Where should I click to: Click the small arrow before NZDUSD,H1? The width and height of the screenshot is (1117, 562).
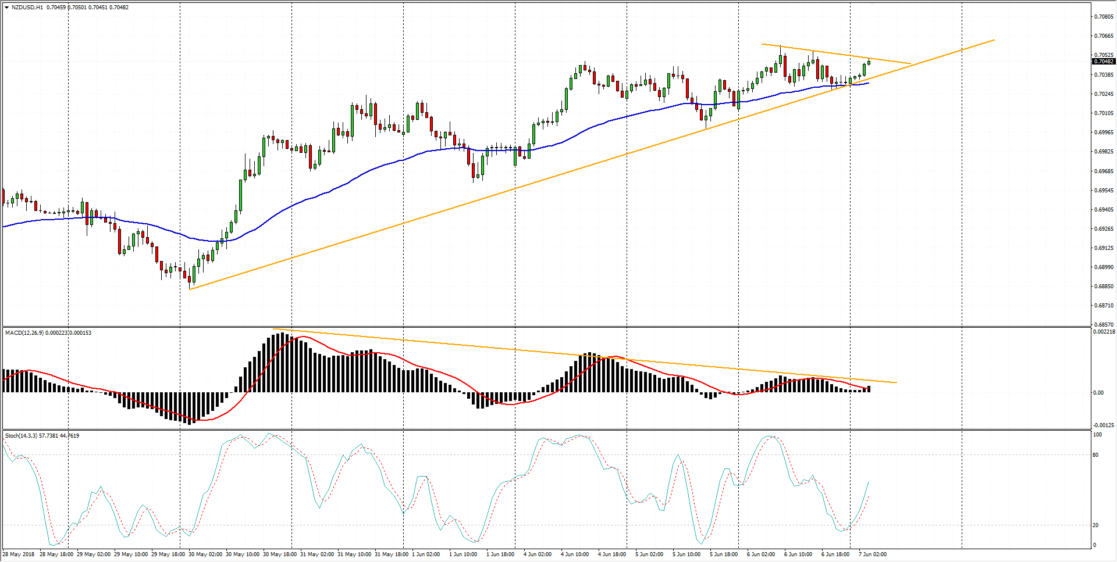pos(6,8)
